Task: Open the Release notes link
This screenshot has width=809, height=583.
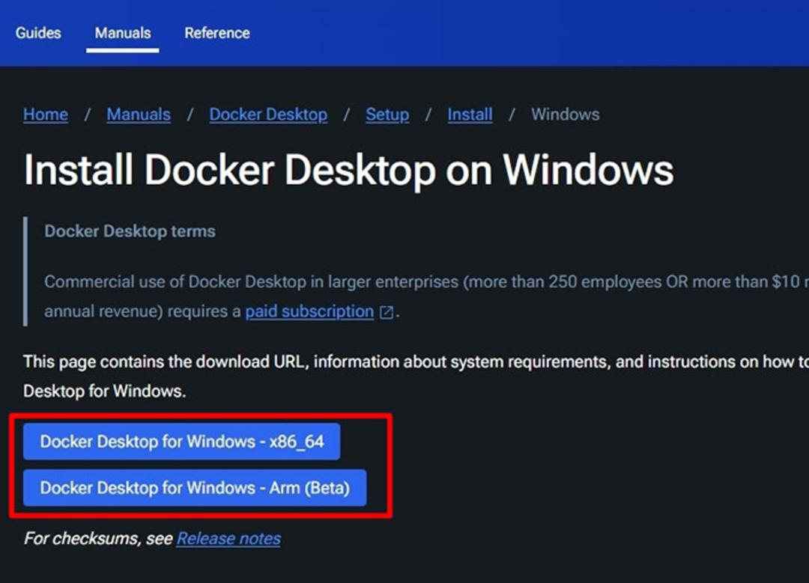Action: [x=228, y=539]
